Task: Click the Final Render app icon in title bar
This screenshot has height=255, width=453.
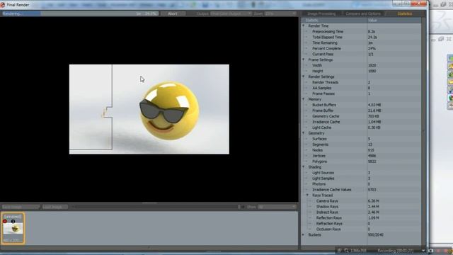Action: [x=3, y=5]
